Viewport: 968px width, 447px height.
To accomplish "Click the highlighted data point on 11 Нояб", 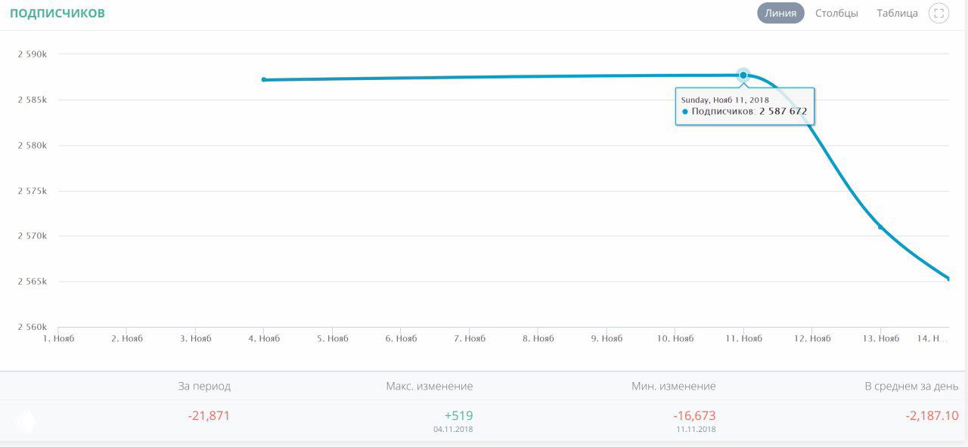I will tap(743, 75).
